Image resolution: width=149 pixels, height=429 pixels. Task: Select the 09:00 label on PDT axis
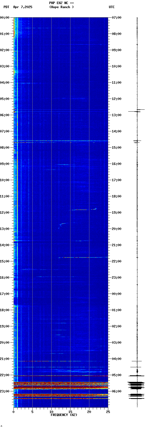(5, 164)
